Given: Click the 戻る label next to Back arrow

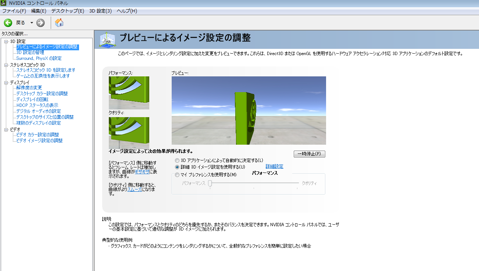Looking at the screenshot, I should coord(21,23).
